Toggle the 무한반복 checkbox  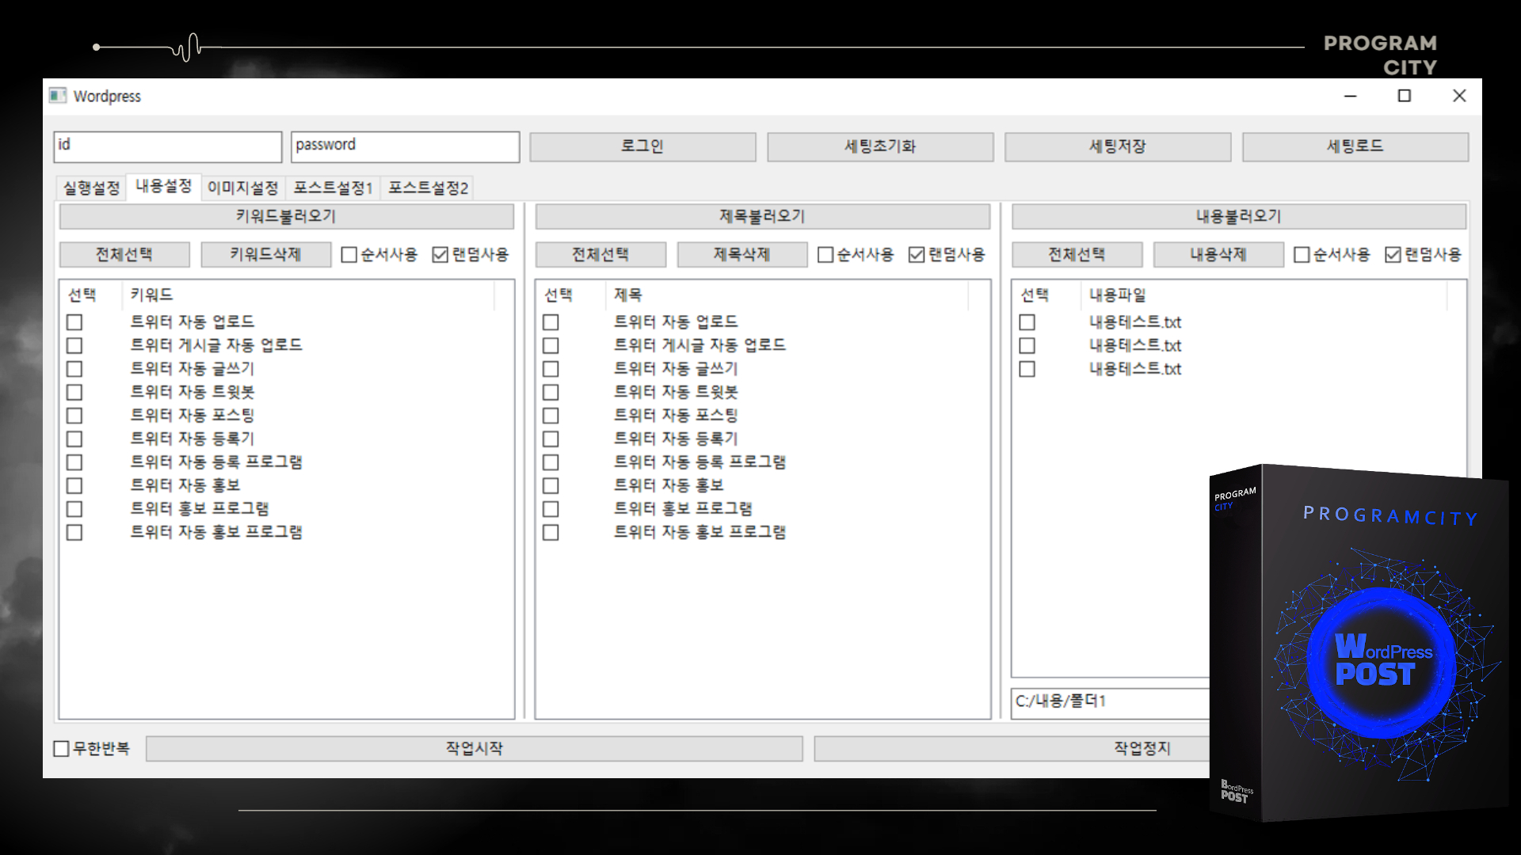tap(62, 748)
